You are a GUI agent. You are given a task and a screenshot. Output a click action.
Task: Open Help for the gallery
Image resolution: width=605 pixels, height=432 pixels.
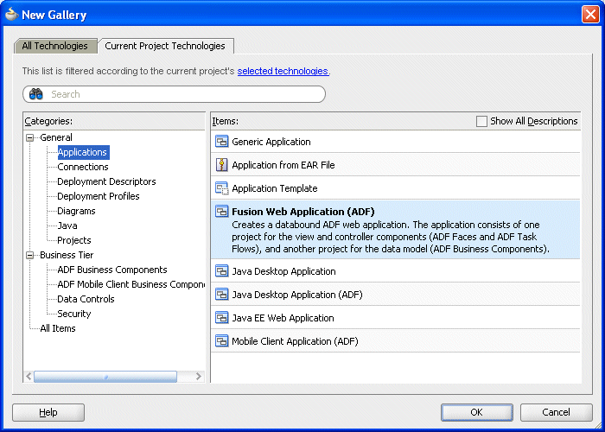pyautogui.click(x=48, y=412)
